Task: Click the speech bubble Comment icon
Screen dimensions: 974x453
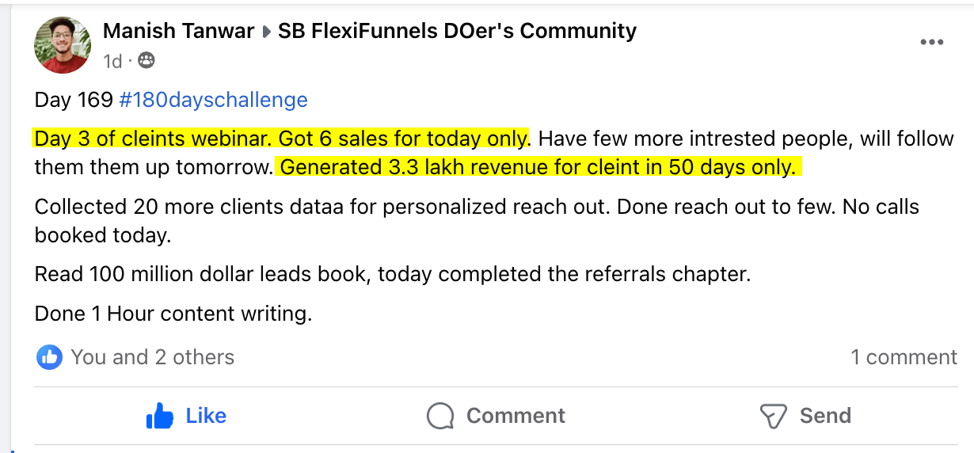Action: [440, 416]
